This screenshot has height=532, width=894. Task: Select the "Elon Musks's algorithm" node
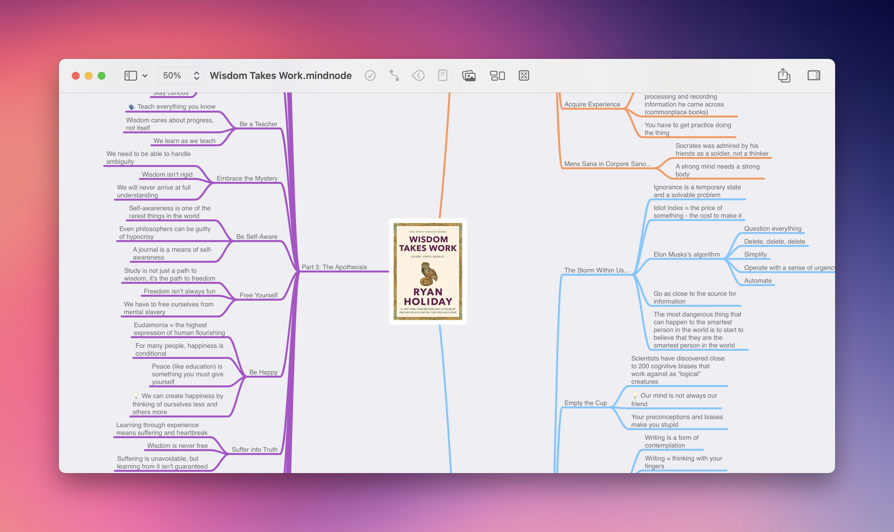coord(687,254)
